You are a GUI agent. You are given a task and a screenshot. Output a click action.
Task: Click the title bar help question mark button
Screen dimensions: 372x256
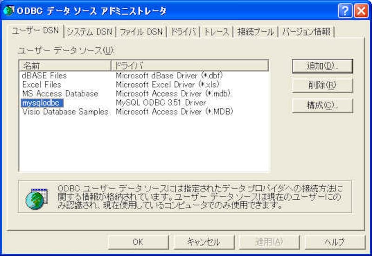345,11
